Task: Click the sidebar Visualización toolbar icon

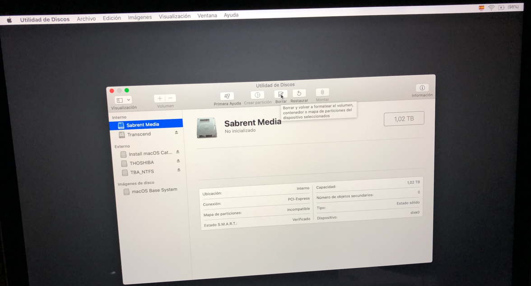Action: 120,100
